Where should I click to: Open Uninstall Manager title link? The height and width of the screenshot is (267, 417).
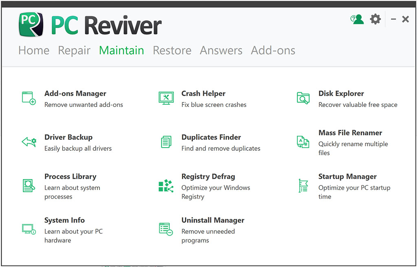(213, 220)
